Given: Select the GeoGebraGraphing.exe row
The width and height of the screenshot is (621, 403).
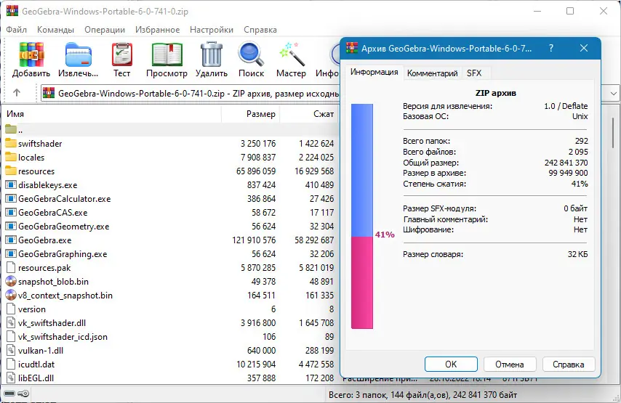Looking at the screenshot, I should tap(170, 254).
